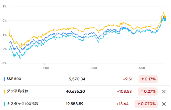Remove ナスダック100指数 with its X icon
The height and width of the screenshot is (110, 171).
pos(164,104)
